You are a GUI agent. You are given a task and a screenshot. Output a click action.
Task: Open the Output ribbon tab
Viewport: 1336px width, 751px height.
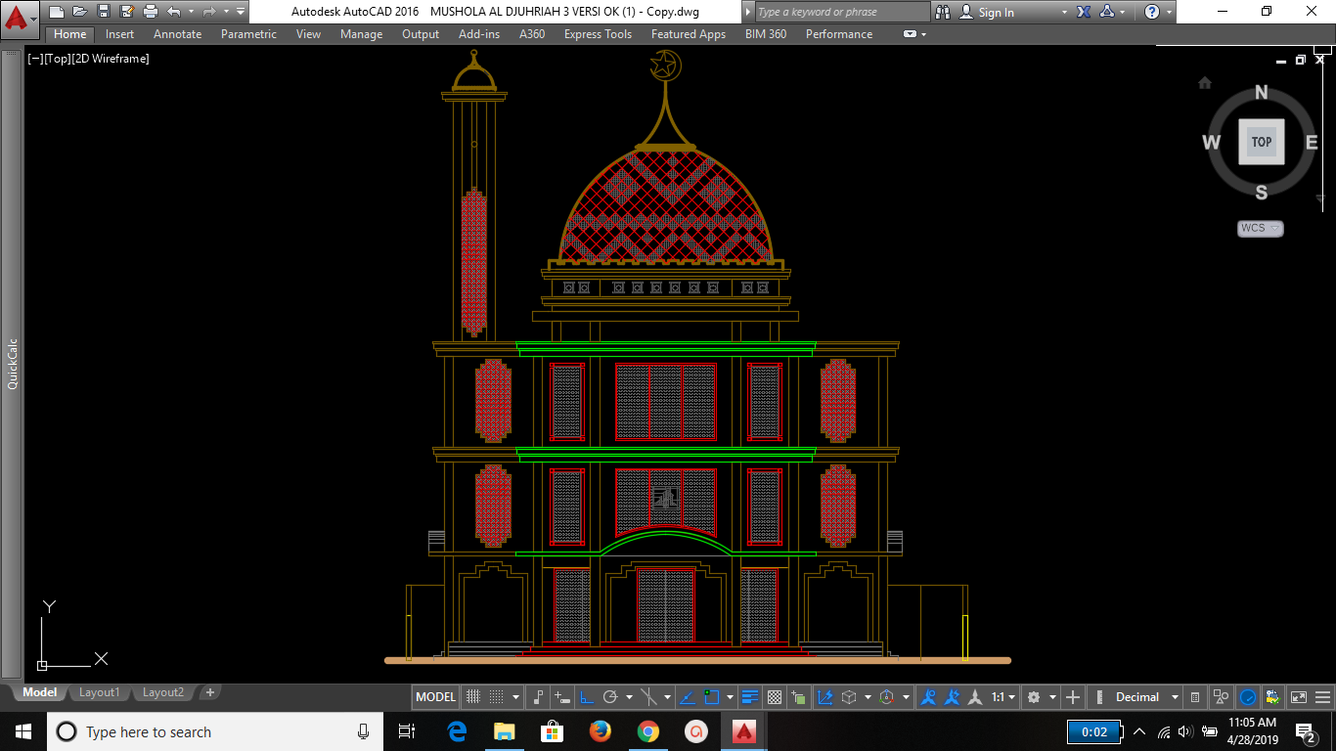[421, 34]
